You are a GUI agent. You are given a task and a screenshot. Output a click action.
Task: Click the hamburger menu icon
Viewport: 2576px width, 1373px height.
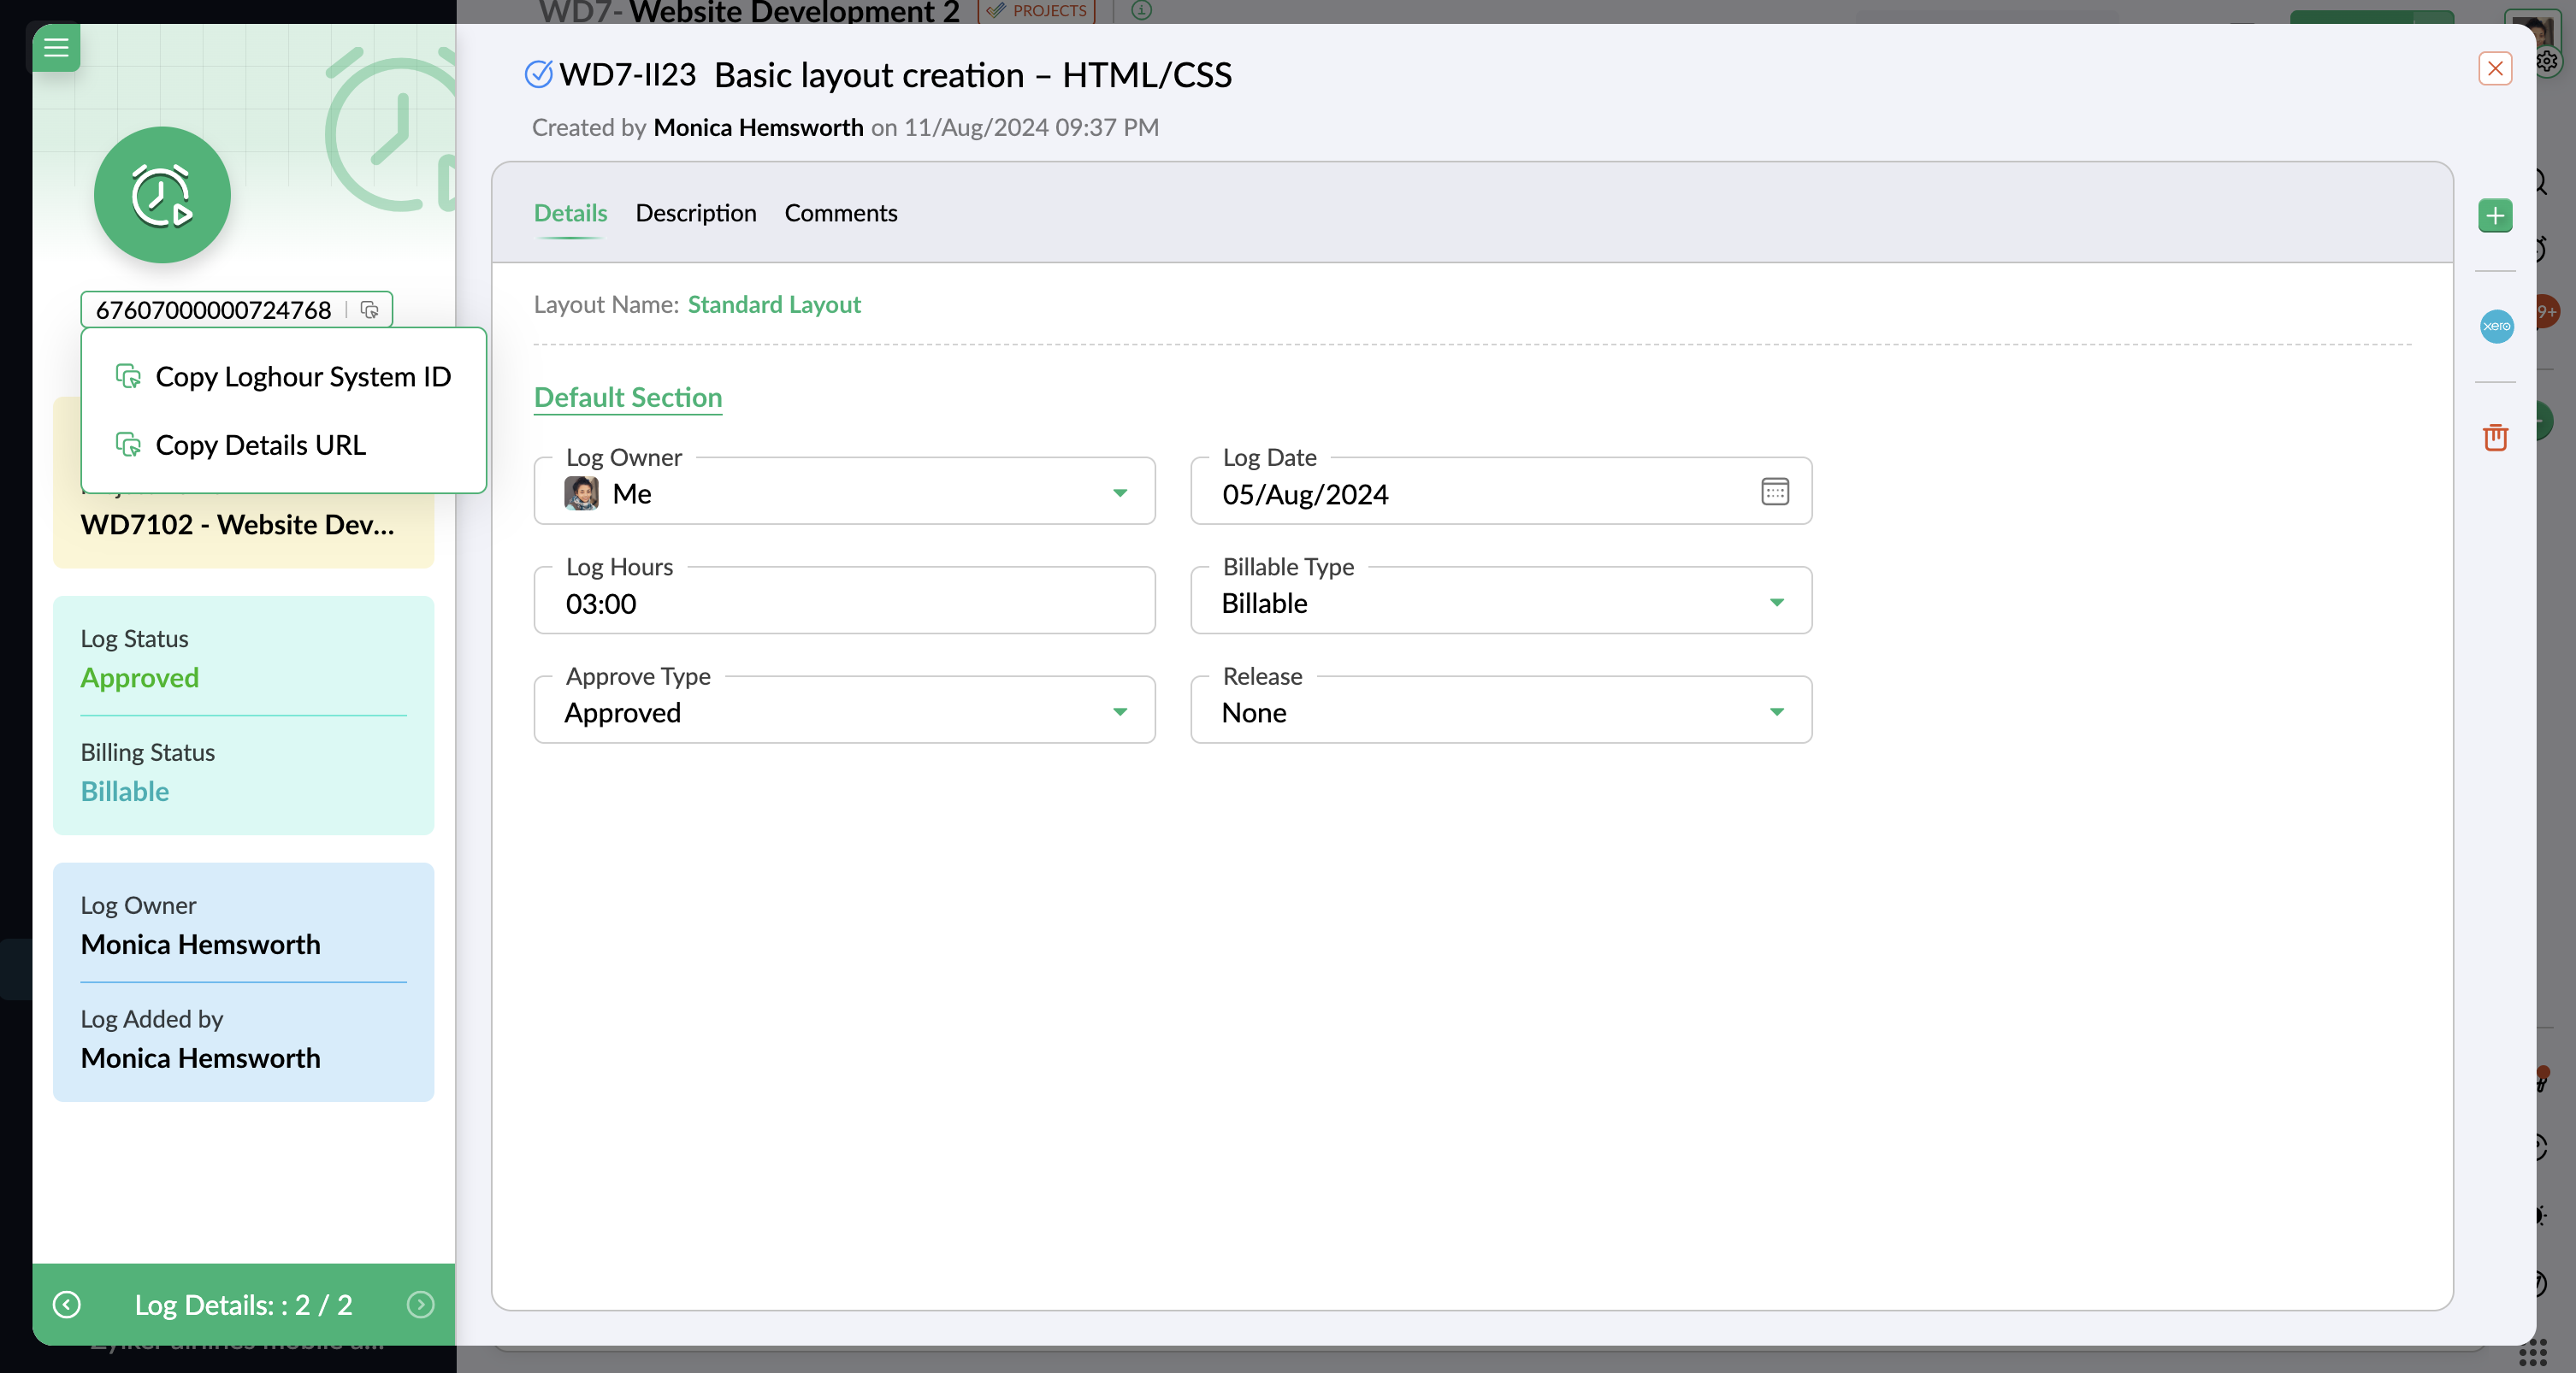point(56,47)
